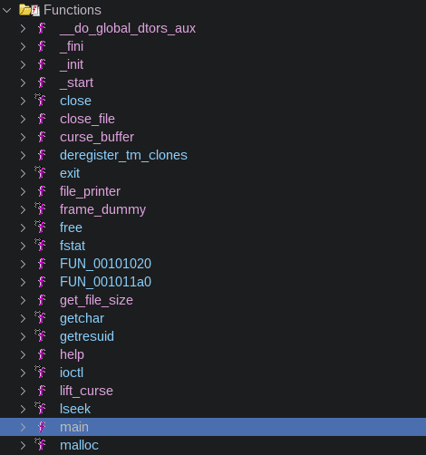
Task: Click the thunk icon next to malloc
Action: (40, 444)
